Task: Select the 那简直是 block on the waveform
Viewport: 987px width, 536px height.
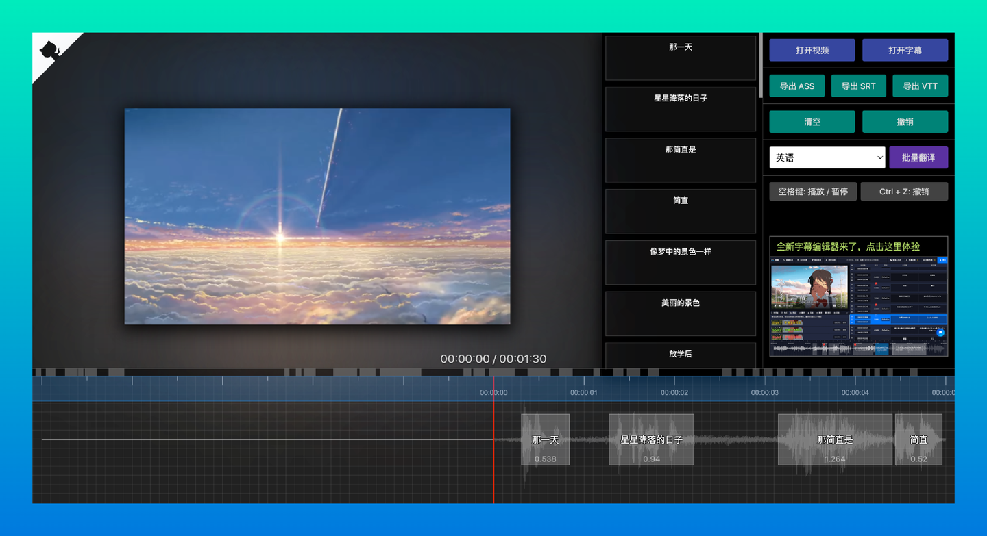Action: (x=835, y=439)
